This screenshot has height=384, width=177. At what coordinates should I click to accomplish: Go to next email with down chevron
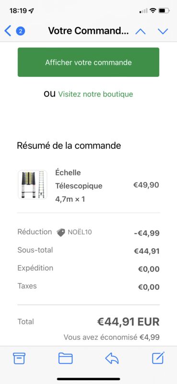[x=163, y=31]
